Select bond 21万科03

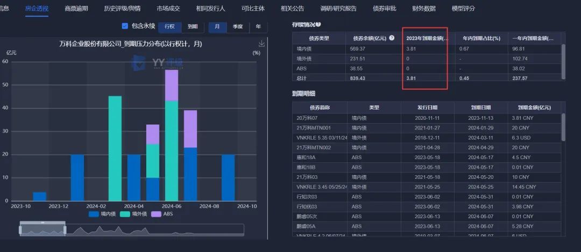tap(306, 177)
